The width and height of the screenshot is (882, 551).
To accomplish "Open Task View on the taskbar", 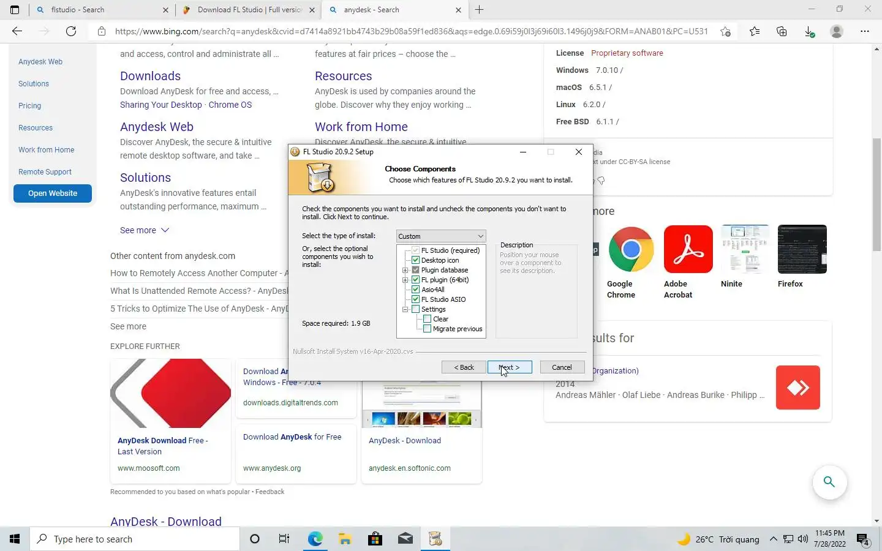I will coord(284,539).
